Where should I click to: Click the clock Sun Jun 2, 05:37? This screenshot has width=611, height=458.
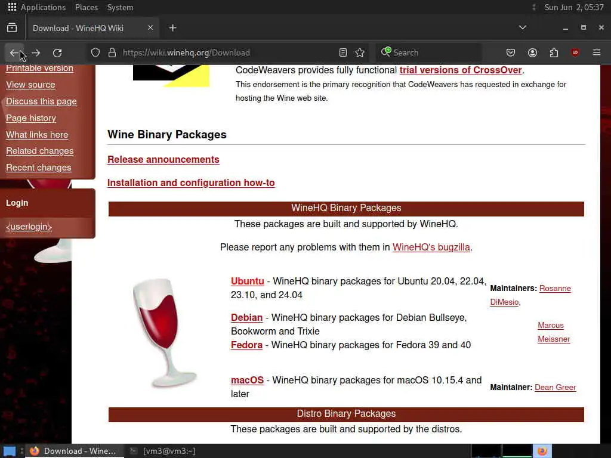pos(574,7)
